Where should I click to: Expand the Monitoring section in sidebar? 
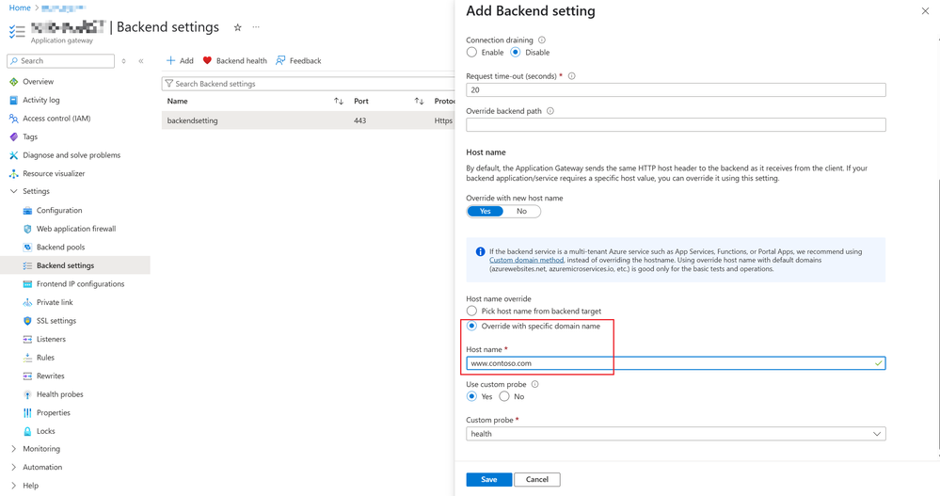(13, 449)
